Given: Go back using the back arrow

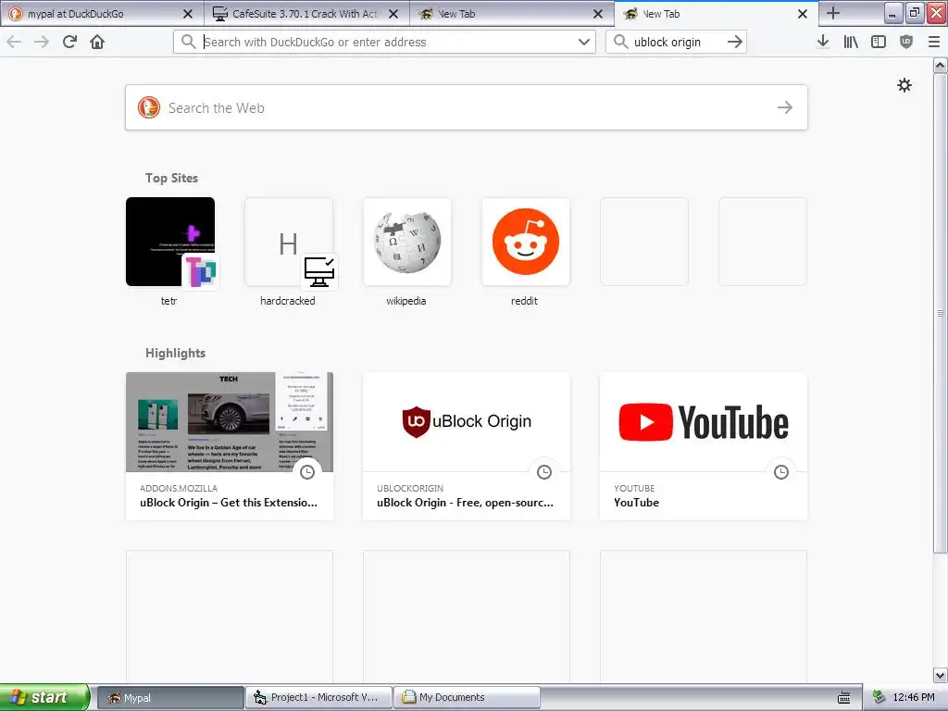Looking at the screenshot, I should point(14,42).
